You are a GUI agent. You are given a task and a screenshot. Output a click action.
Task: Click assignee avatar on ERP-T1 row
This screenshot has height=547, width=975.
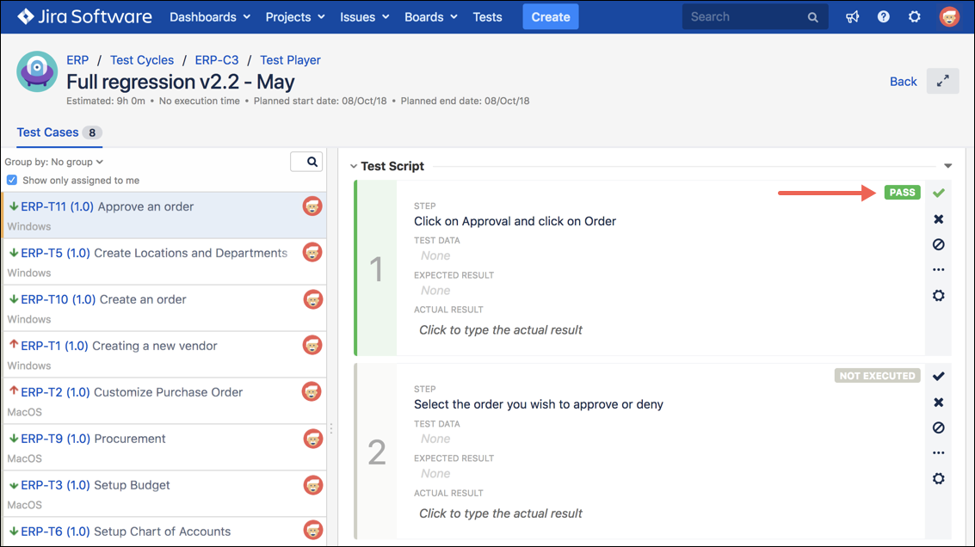(x=312, y=345)
